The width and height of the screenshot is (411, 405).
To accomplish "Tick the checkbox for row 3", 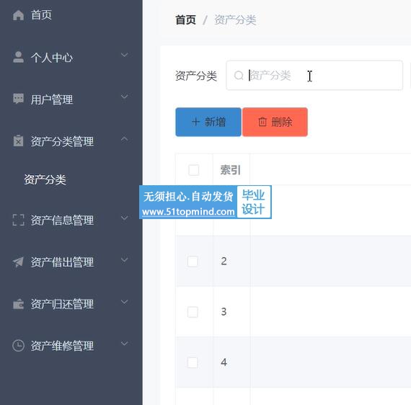I will click(193, 312).
